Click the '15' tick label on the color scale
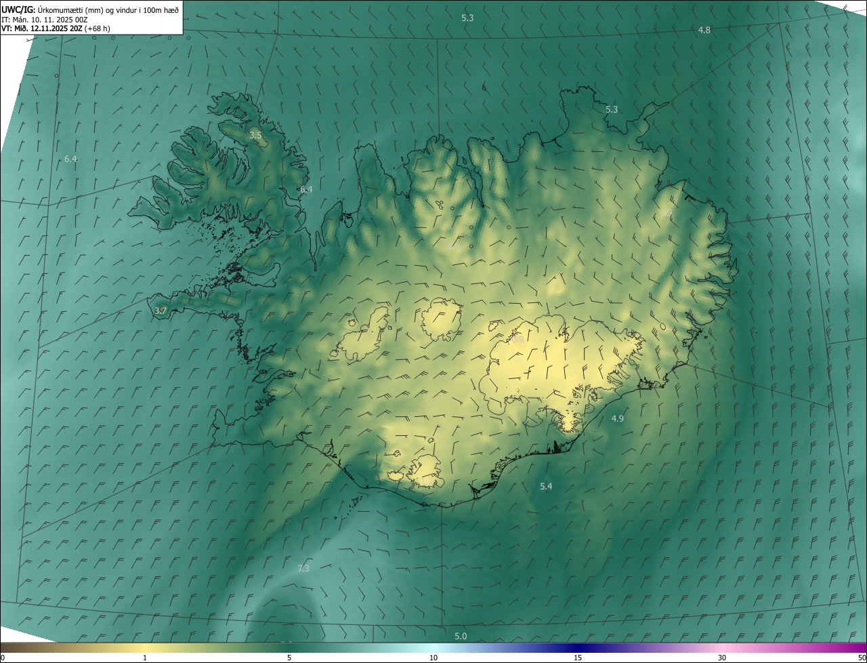Screen dimensions: 867x663 click(578, 658)
